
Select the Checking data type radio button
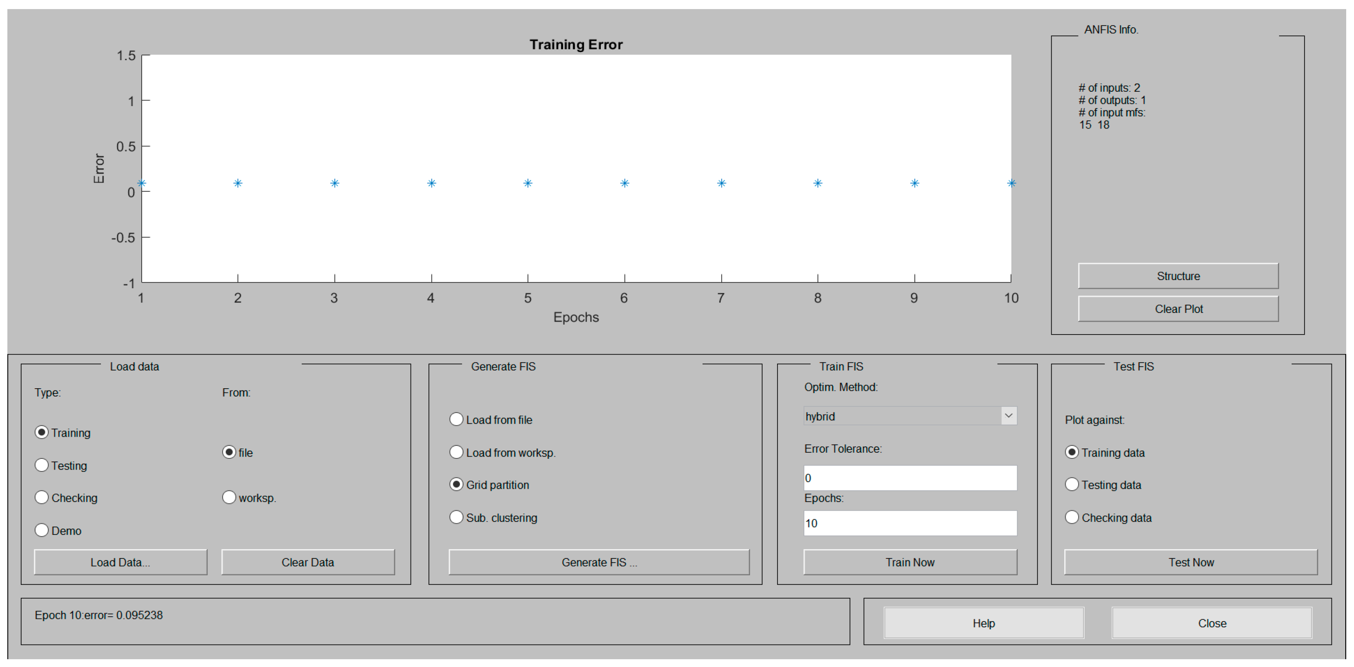pos(42,497)
